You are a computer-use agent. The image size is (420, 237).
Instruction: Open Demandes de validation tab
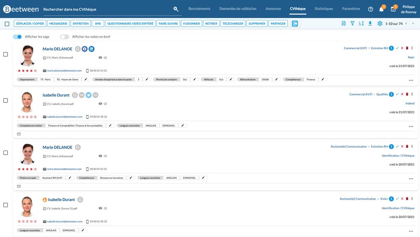tap(238, 9)
